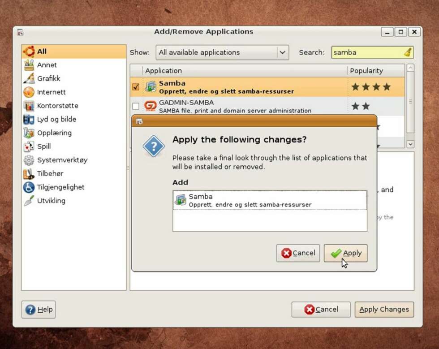Select the Lyd og bilde label
Viewport: 439px width, 349px height.
coord(56,120)
